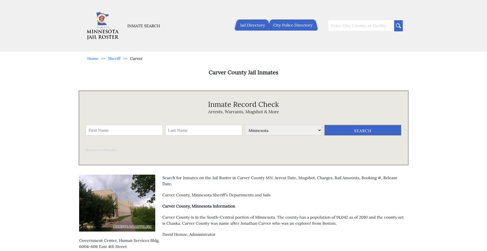The height and width of the screenshot is (251, 487).
Task: Click into the First Name field
Action: [124, 130]
